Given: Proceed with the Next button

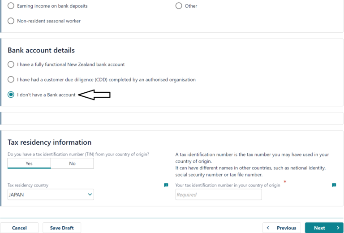Looking at the screenshot, I should (319, 228).
